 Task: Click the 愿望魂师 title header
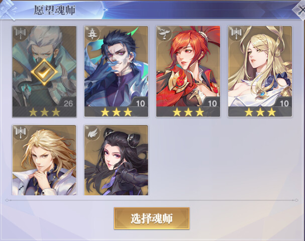[x=54, y=10]
